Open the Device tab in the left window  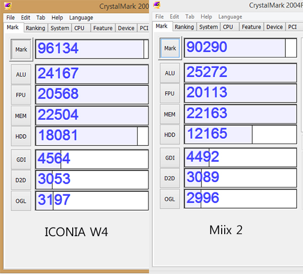126,28
